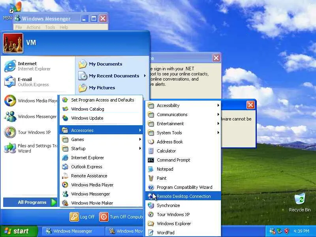Viewport: 316px width, 237px height.
Task: Click Files and Settings Transfer Wizard icon
Action: pos(10,148)
